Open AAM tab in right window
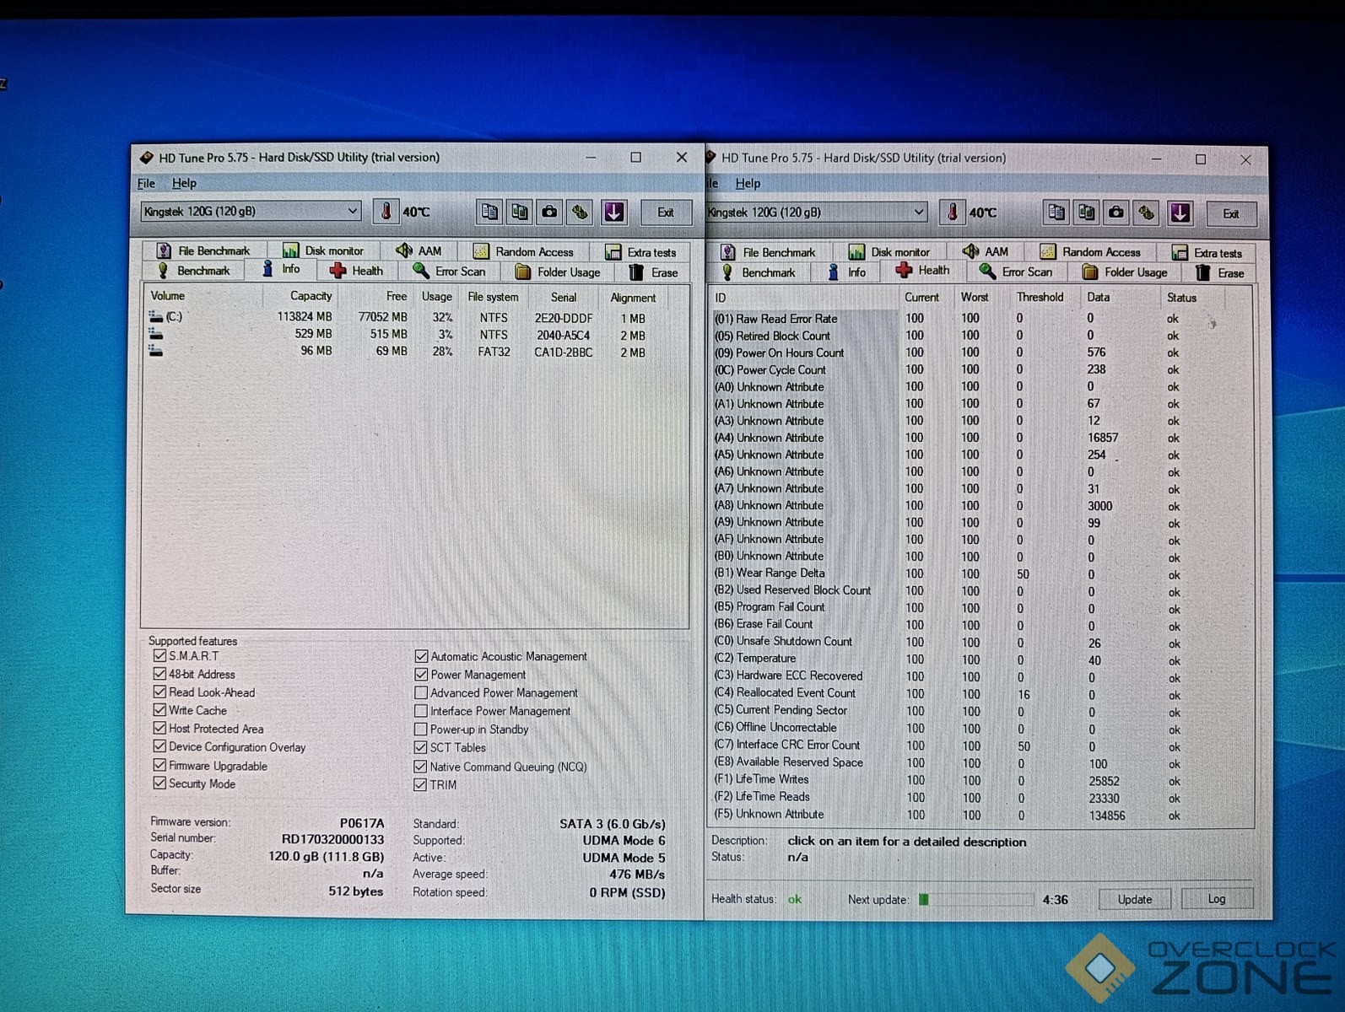 click(x=986, y=251)
